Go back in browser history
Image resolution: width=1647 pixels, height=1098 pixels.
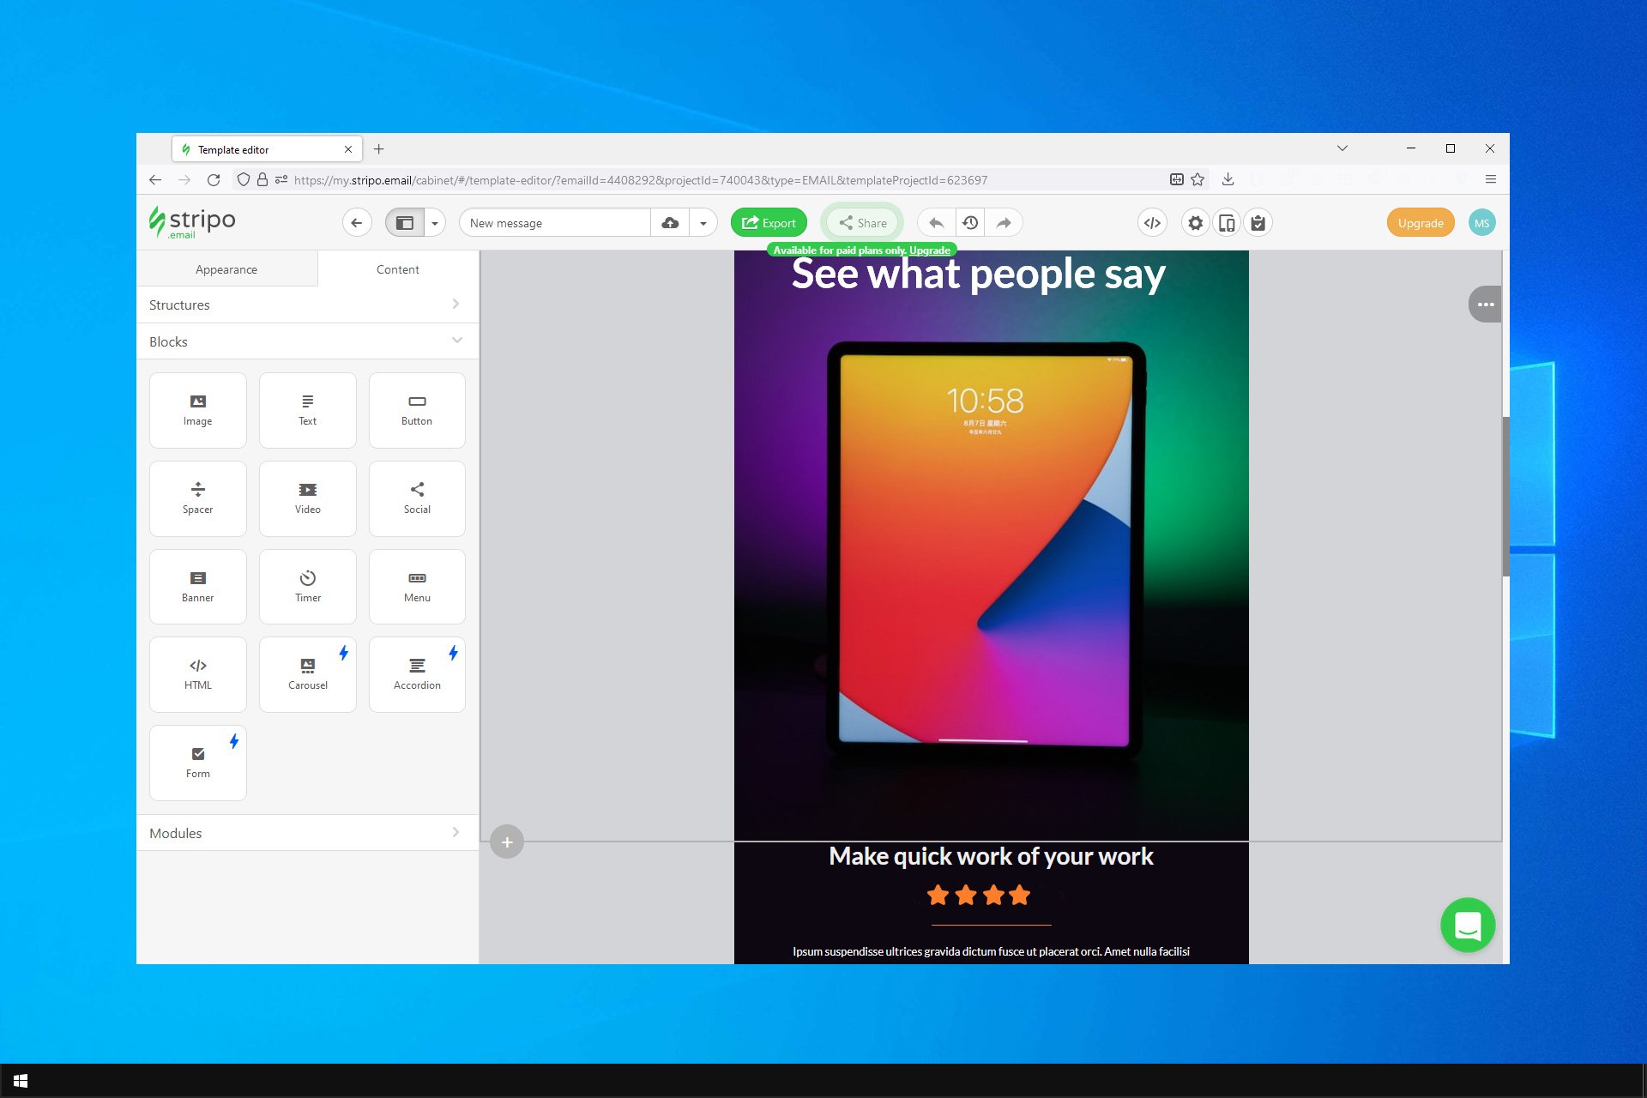tap(155, 180)
